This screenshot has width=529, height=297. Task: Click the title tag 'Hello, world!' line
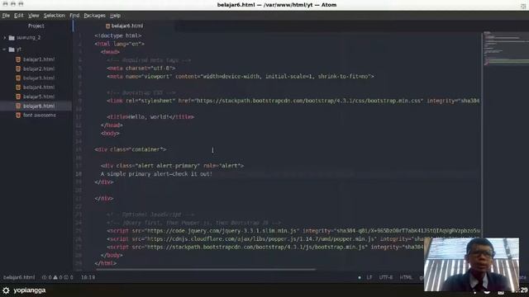pyautogui.click(x=150, y=117)
